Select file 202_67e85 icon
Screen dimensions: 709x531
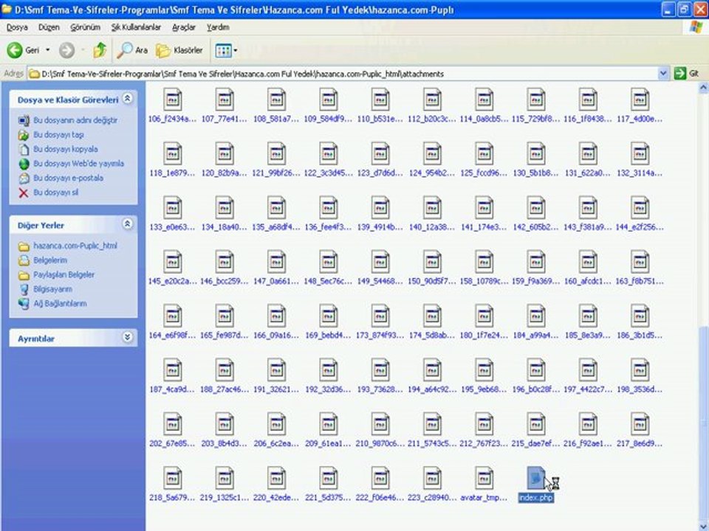pos(172,424)
